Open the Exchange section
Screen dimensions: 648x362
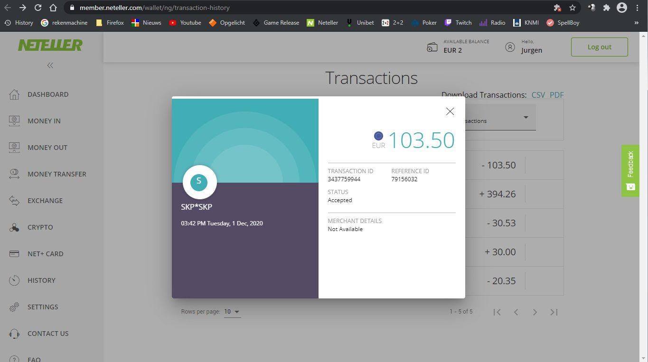(x=45, y=201)
